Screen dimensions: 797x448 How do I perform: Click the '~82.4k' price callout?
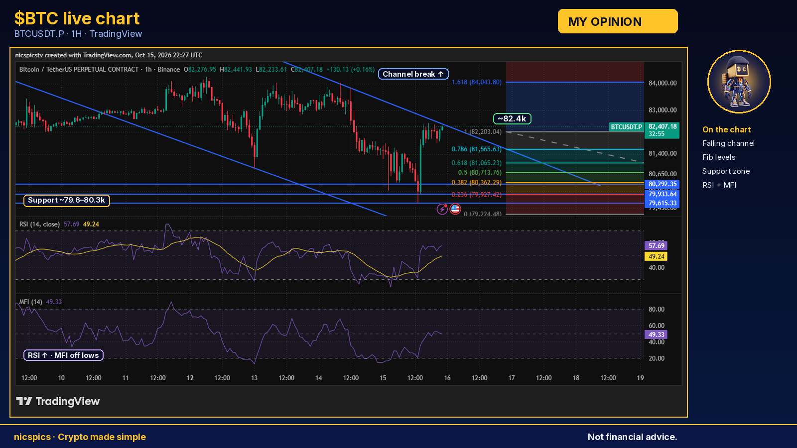(512, 118)
